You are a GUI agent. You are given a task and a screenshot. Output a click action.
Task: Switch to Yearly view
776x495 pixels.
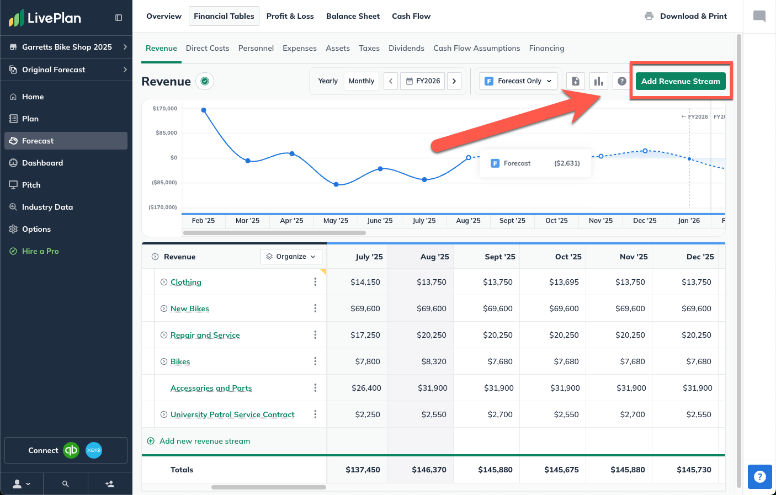click(x=328, y=81)
